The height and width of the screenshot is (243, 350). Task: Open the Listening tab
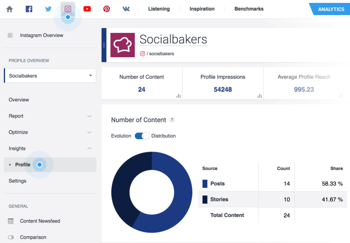point(159,9)
